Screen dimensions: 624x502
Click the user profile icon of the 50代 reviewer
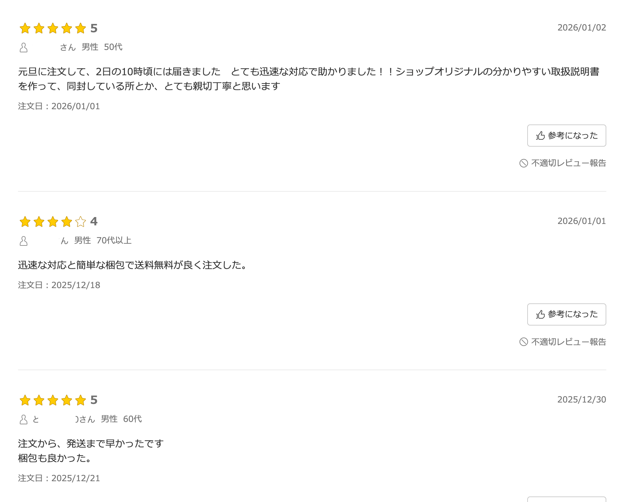[x=23, y=47]
